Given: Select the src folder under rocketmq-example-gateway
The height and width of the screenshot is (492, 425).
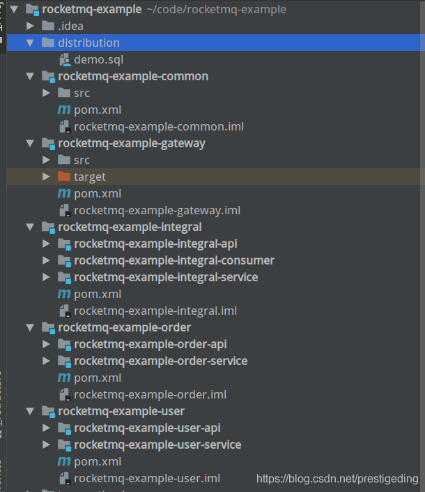Looking at the screenshot, I should [82, 161].
